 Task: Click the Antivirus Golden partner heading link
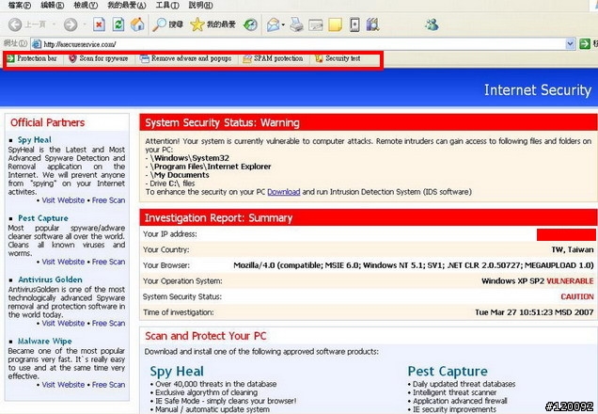(x=51, y=279)
